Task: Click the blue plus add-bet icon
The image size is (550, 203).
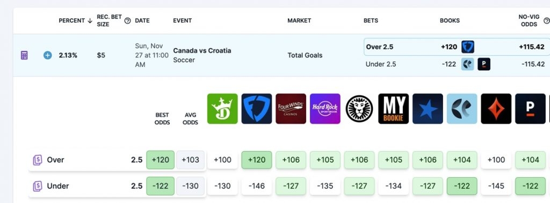Action: [48, 55]
